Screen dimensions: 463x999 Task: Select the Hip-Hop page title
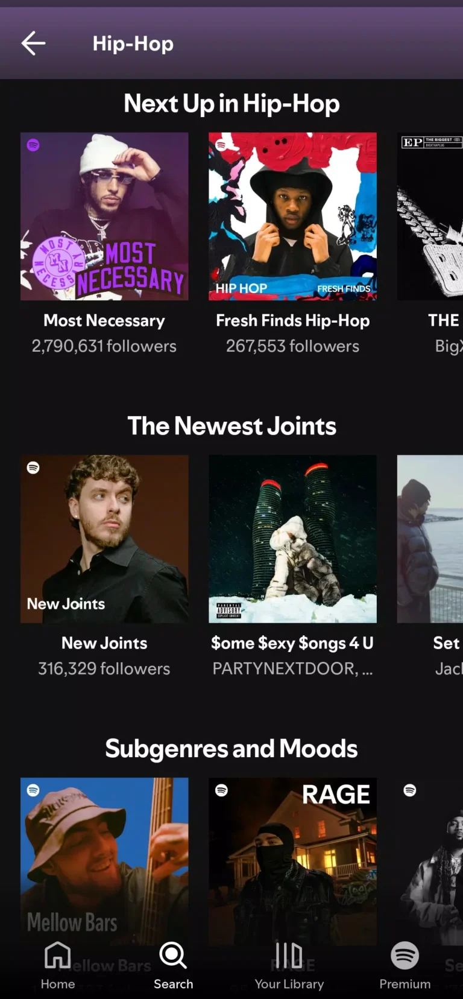click(x=133, y=43)
